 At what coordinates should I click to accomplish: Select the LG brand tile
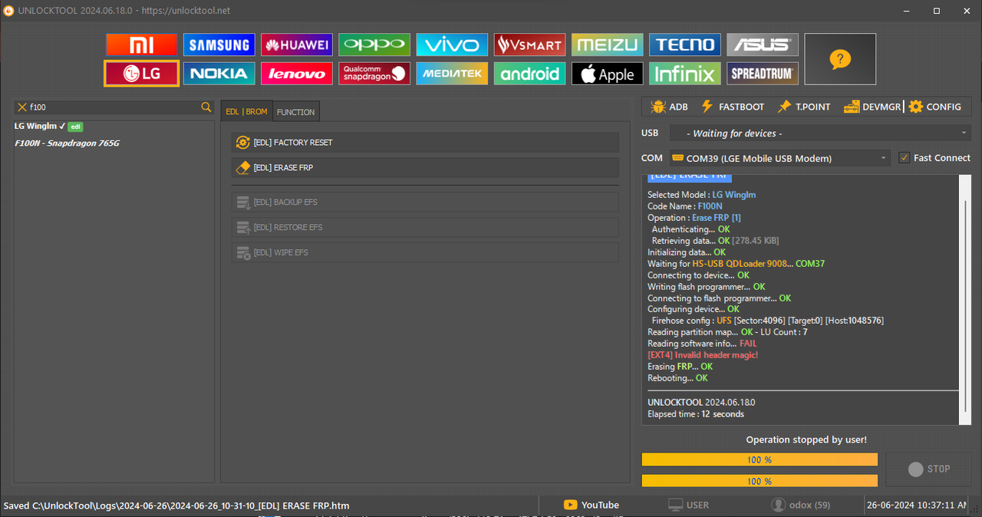tap(141, 74)
